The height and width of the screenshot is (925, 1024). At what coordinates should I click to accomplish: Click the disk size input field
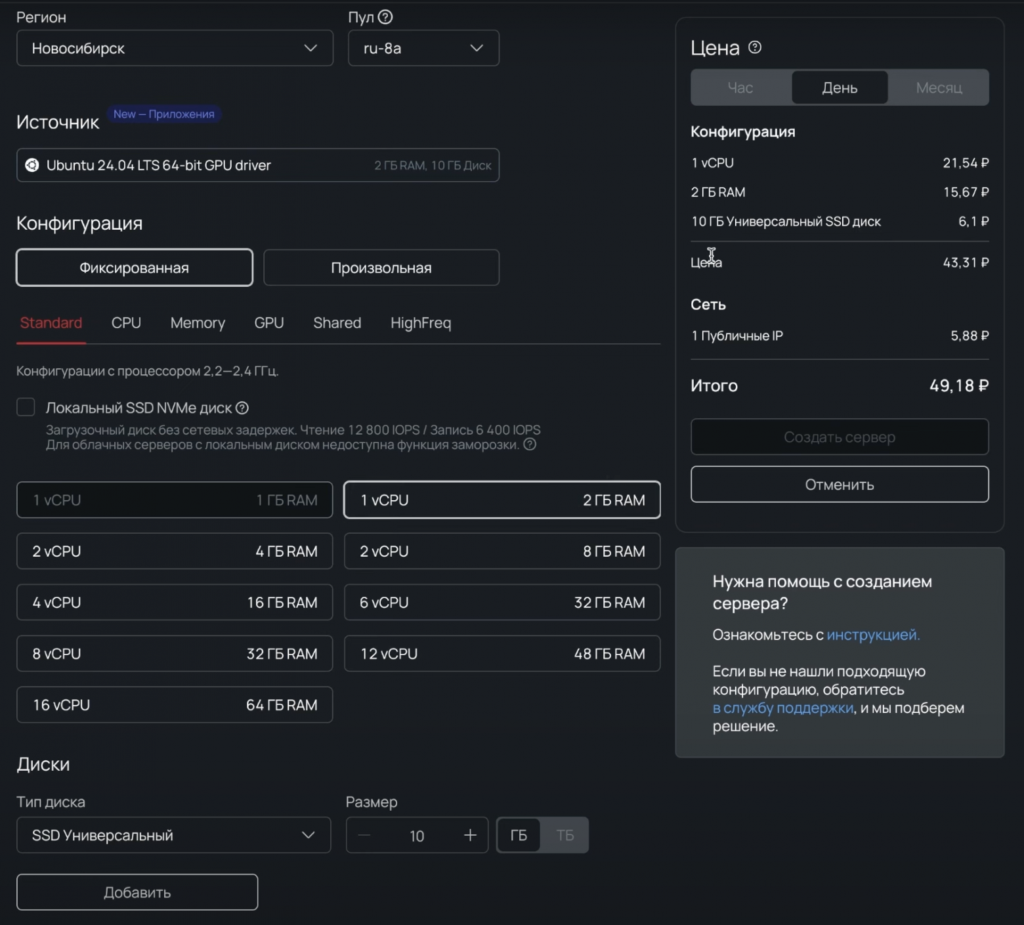[417, 835]
